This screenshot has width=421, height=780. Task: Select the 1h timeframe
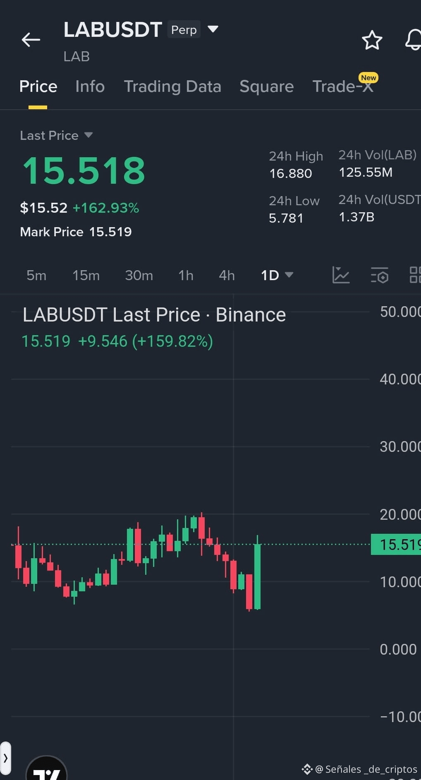(186, 275)
